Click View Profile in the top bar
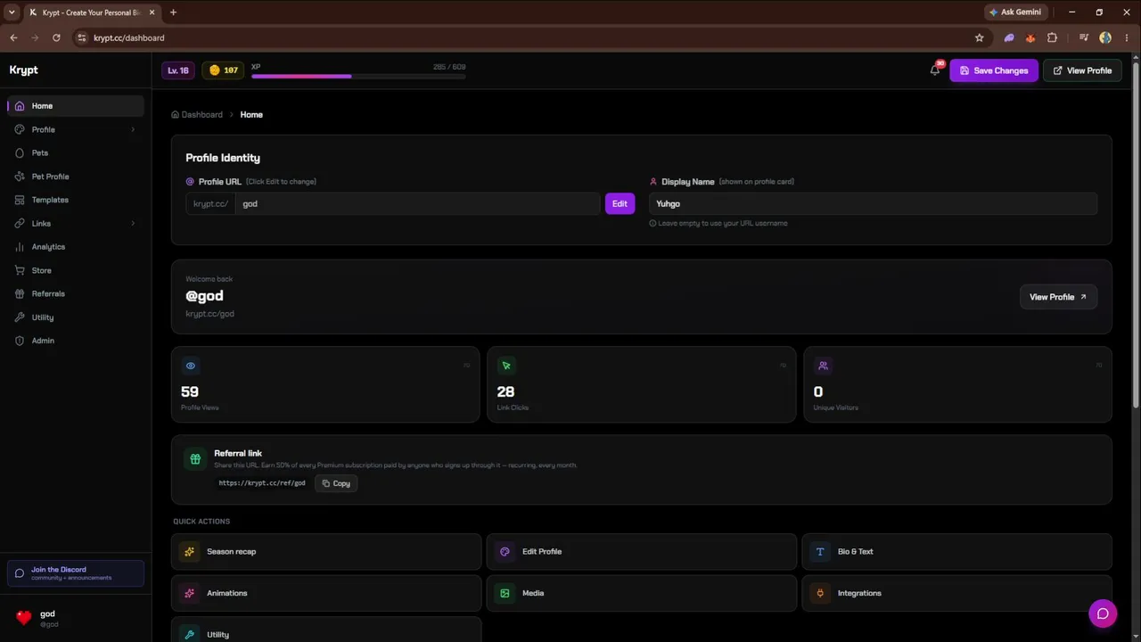This screenshot has height=642, width=1141. [1082, 70]
